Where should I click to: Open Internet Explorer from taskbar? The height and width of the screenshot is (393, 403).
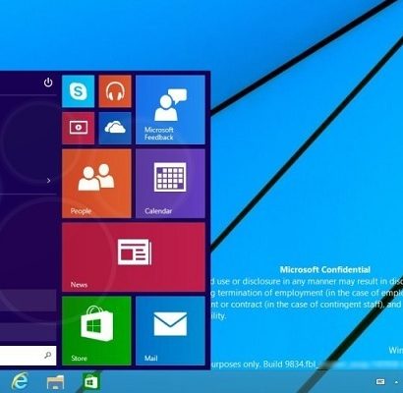pyautogui.click(x=20, y=381)
